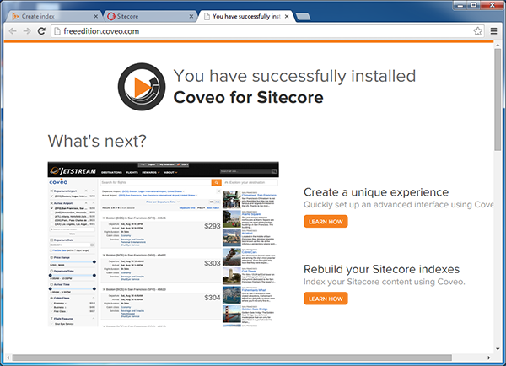The width and height of the screenshot is (506, 366).
Task: Click the Jetstream demo screenshot thumbnail
Action: click(164, 245)
